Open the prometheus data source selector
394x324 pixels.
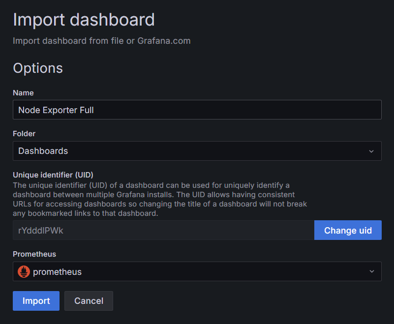[x=197, y=271]
